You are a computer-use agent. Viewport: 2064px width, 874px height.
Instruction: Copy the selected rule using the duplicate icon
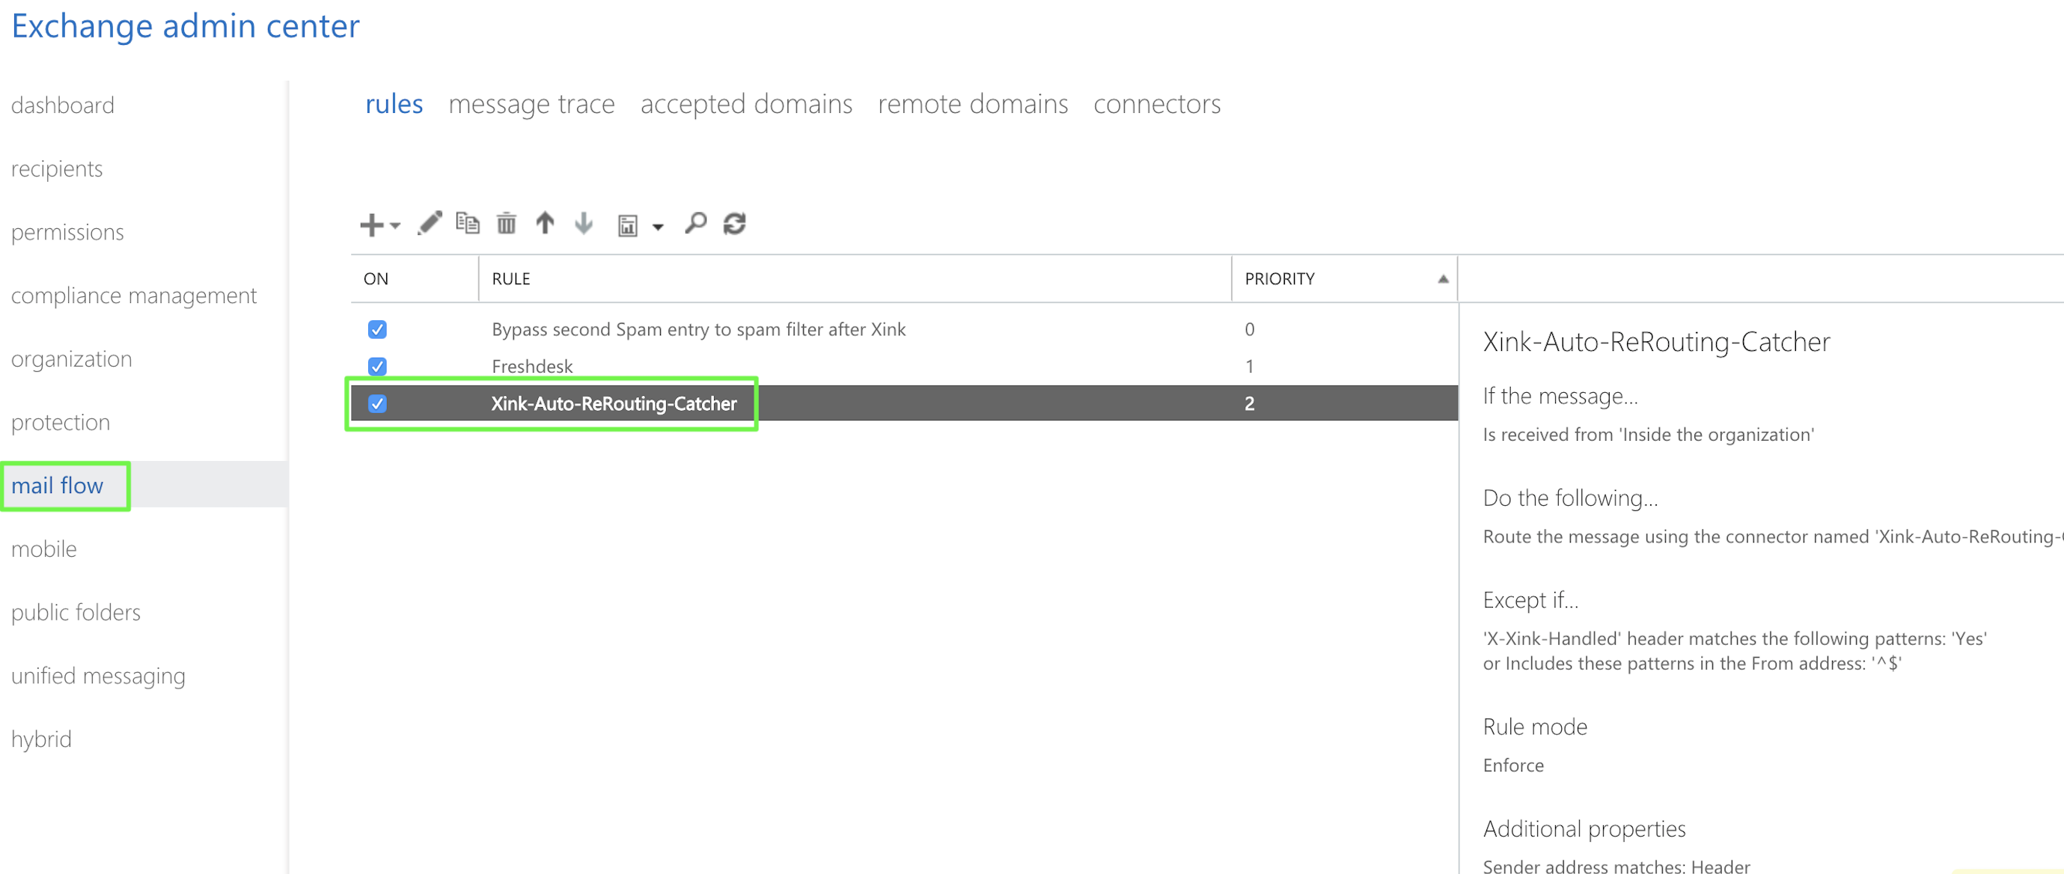[467, 223]
